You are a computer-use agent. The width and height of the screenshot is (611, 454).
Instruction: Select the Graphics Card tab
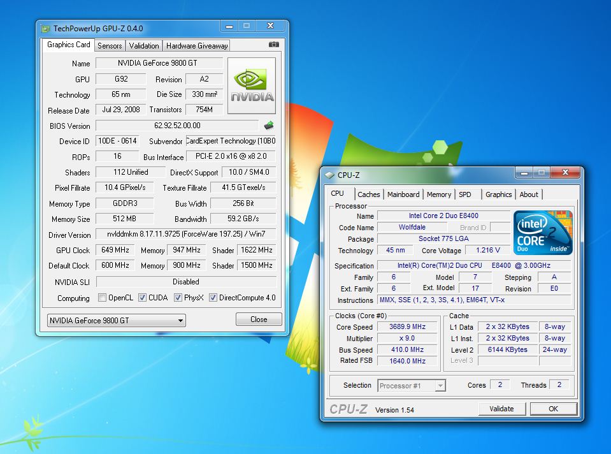[x=69, y=45]
